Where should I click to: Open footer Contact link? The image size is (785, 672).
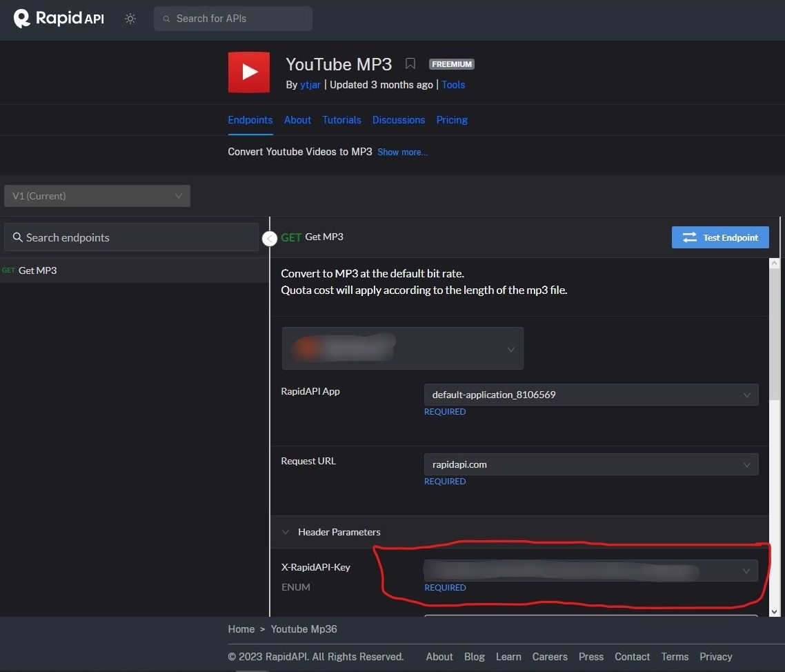click(632, 657)
